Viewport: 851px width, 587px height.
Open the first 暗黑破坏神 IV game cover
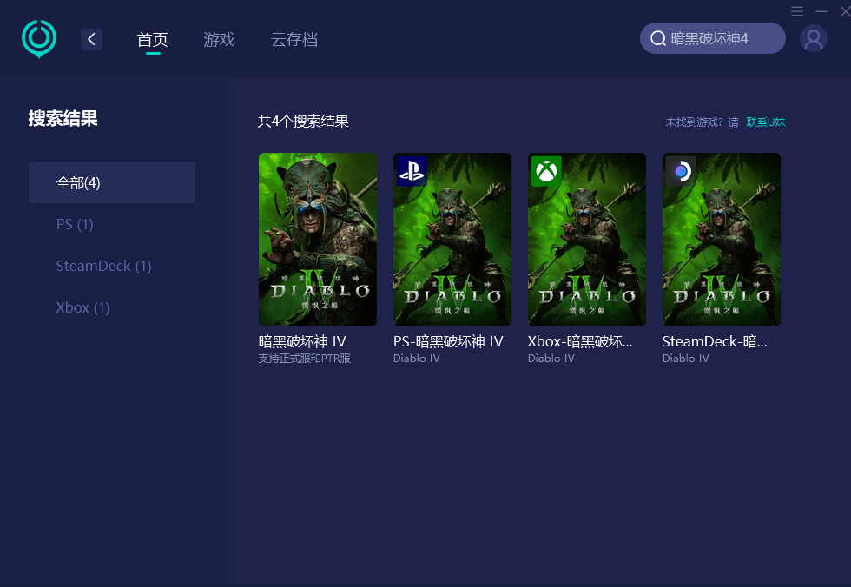tap(318, 240)
